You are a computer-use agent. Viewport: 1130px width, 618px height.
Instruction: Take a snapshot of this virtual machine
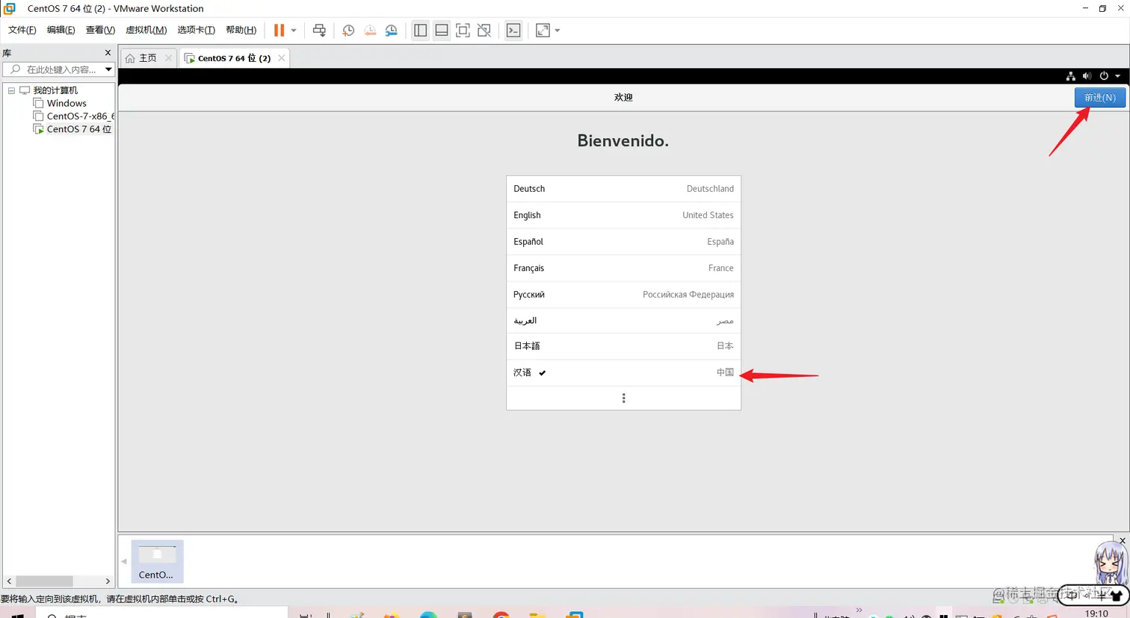348,31
